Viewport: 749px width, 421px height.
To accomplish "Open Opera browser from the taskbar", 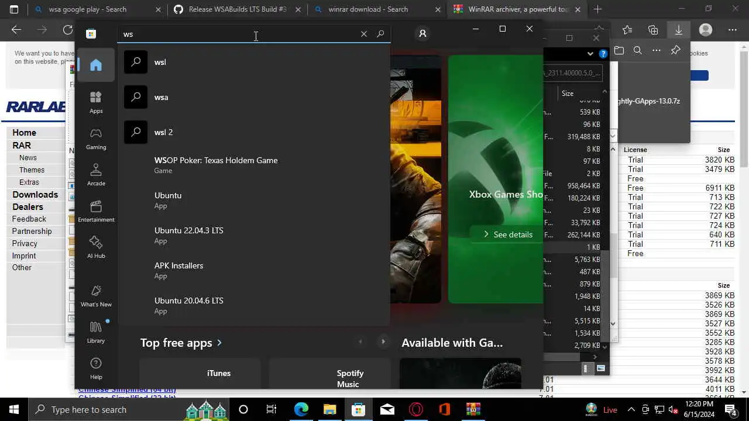I will click(416, 409).
